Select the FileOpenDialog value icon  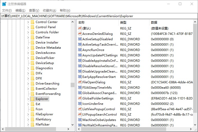pyautogui.click(x=80, y=82)
